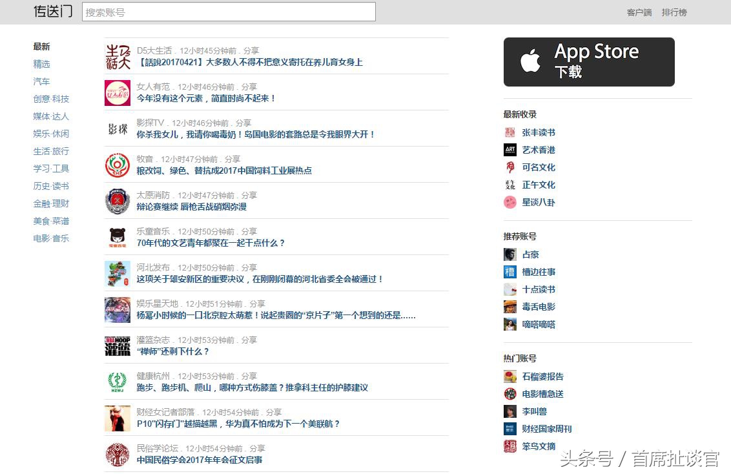Click the 槽边往事 blue square icon
Viewport: 731px width, 474px height.
point(510,272)
